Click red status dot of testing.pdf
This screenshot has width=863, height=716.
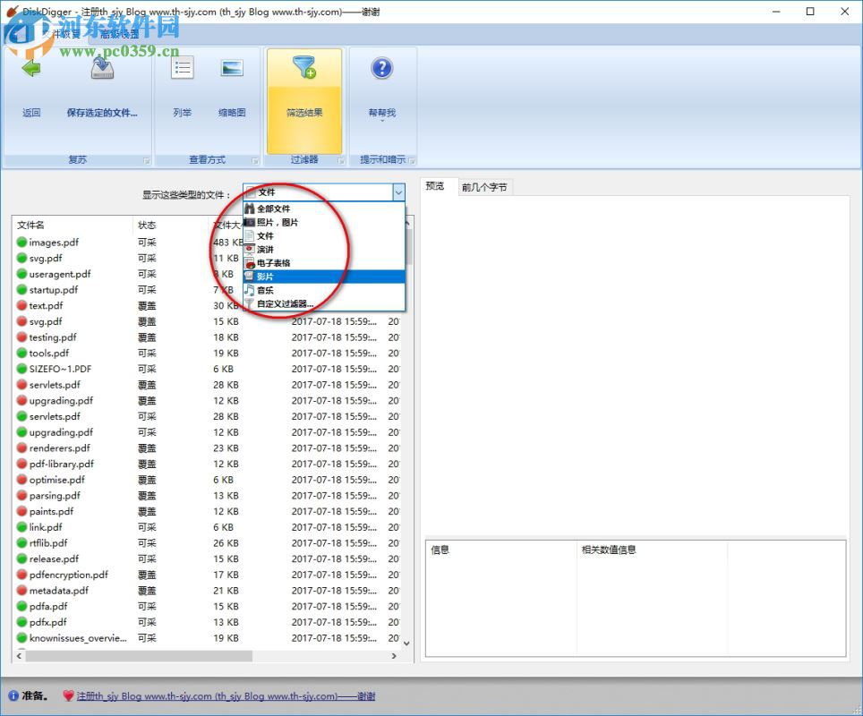point(21,337)
